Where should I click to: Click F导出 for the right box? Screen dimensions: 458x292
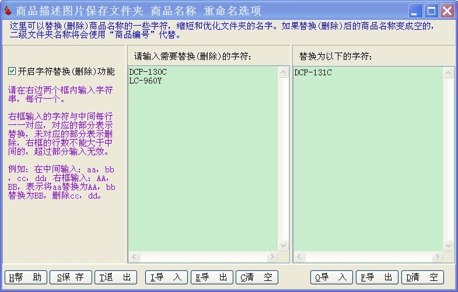[x=377, y=277]
